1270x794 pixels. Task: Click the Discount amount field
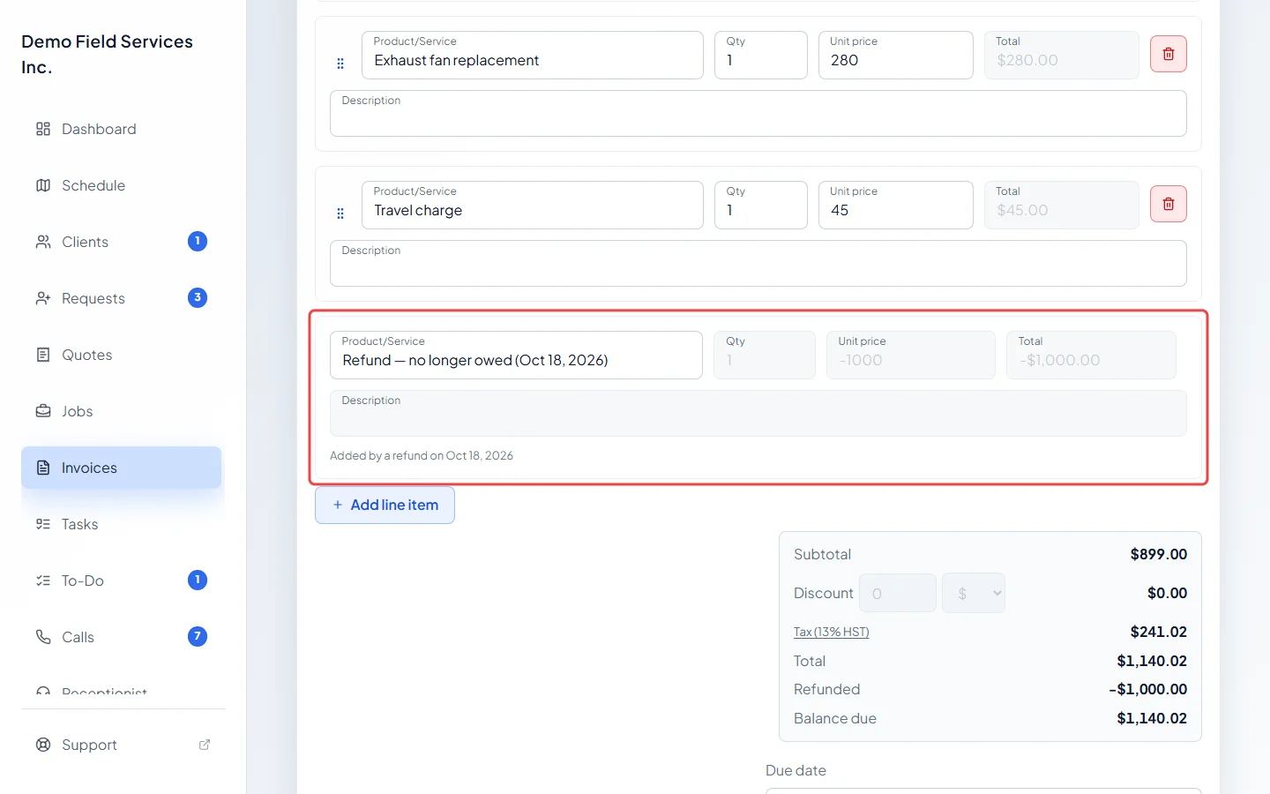click(898, 593)
